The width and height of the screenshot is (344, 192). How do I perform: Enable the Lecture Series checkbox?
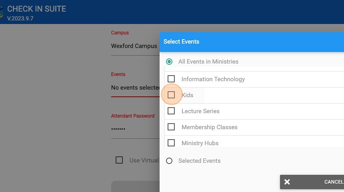pyautogui.click(x=171, y=111)
